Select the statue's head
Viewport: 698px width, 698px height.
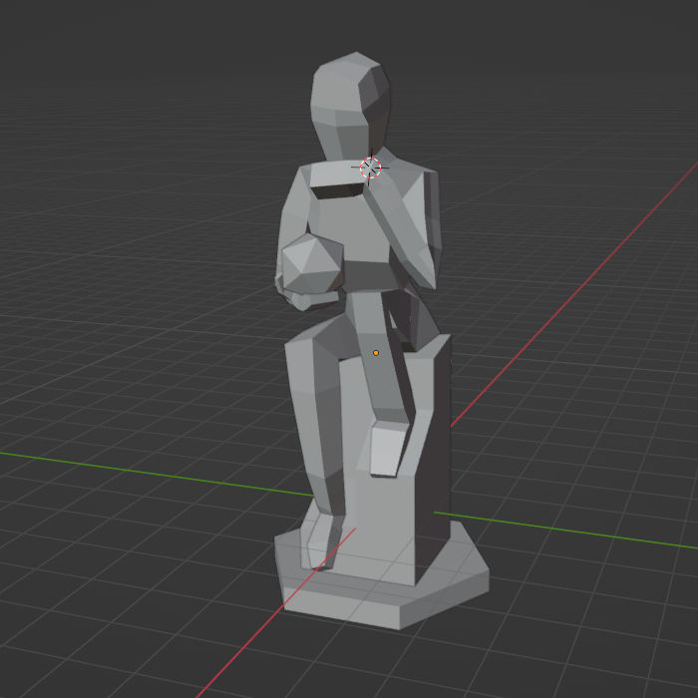[350, 106]
